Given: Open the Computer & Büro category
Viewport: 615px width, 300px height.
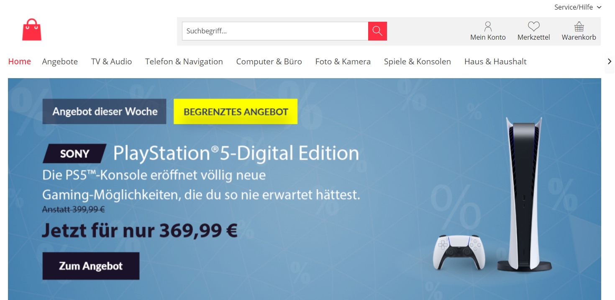Looking at the screenshot, I should (x=269, y=61).
